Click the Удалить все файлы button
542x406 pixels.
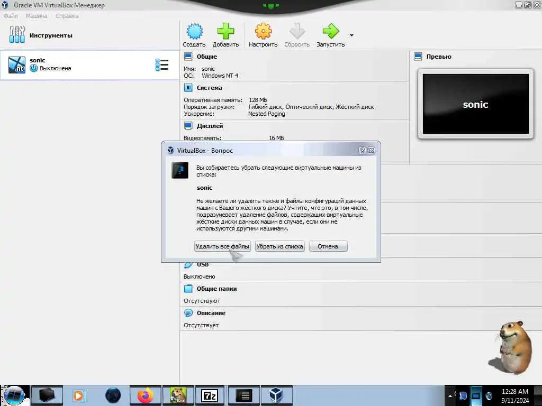coord(222,246)
